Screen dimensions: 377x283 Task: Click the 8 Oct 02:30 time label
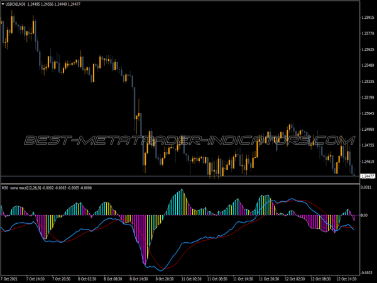click(87, 279)
